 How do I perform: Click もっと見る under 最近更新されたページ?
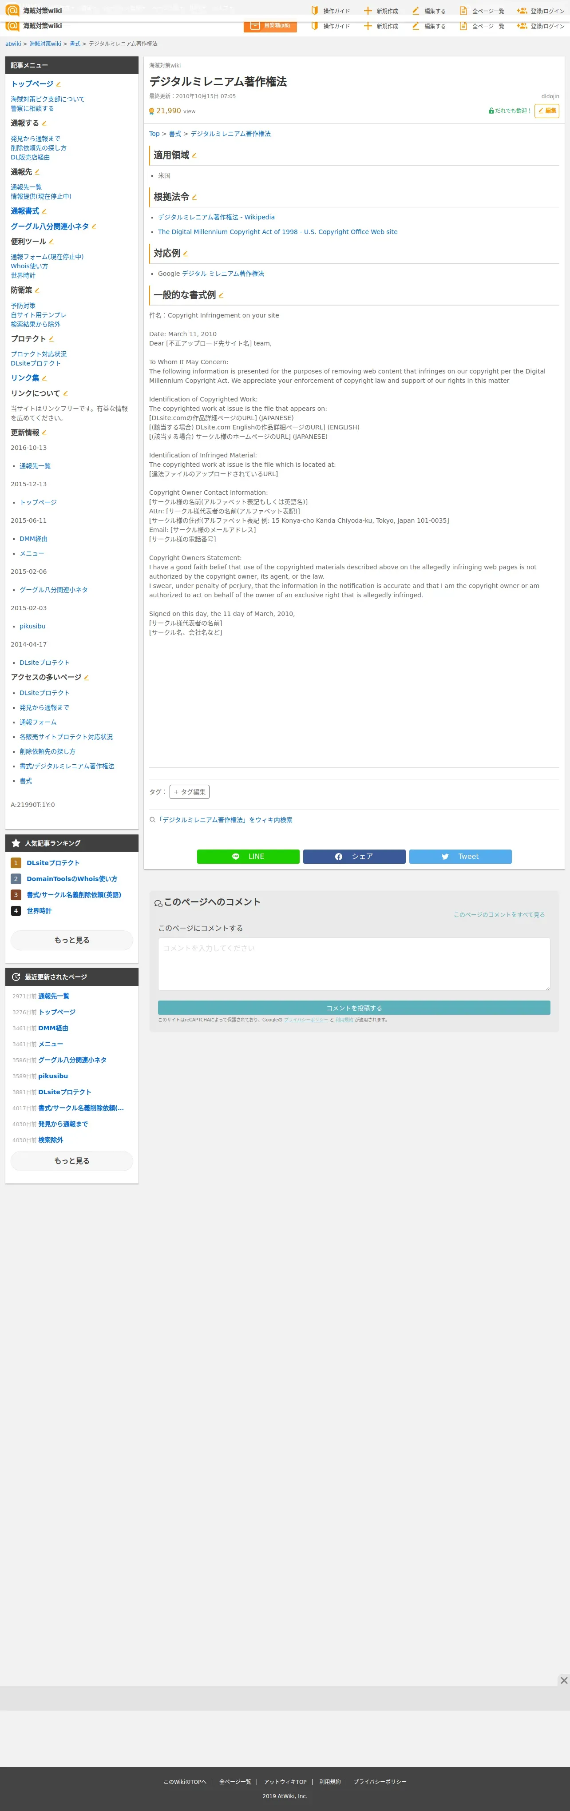click(x=71, y=1161)
